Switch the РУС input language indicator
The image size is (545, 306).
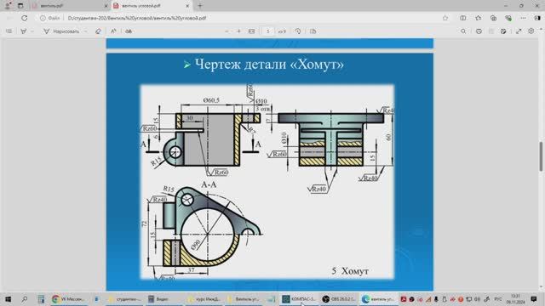[x=498, y=299]
